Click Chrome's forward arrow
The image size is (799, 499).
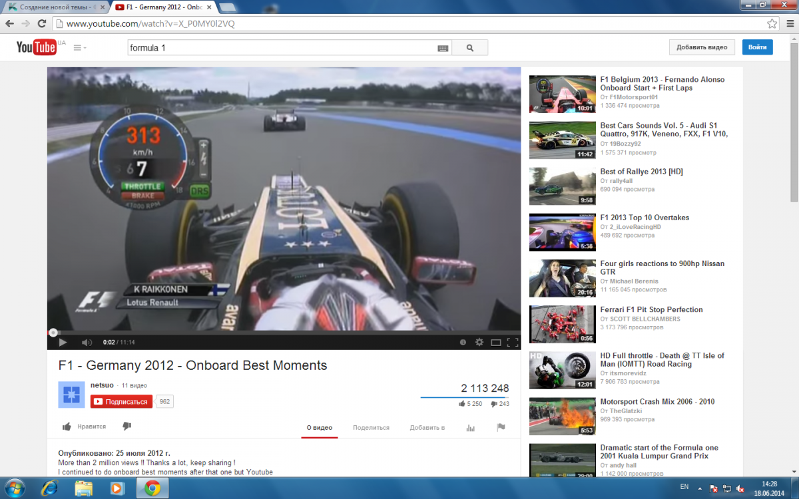coord(26,23)
